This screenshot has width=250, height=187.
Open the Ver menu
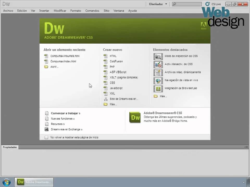(x=33, y=11)
